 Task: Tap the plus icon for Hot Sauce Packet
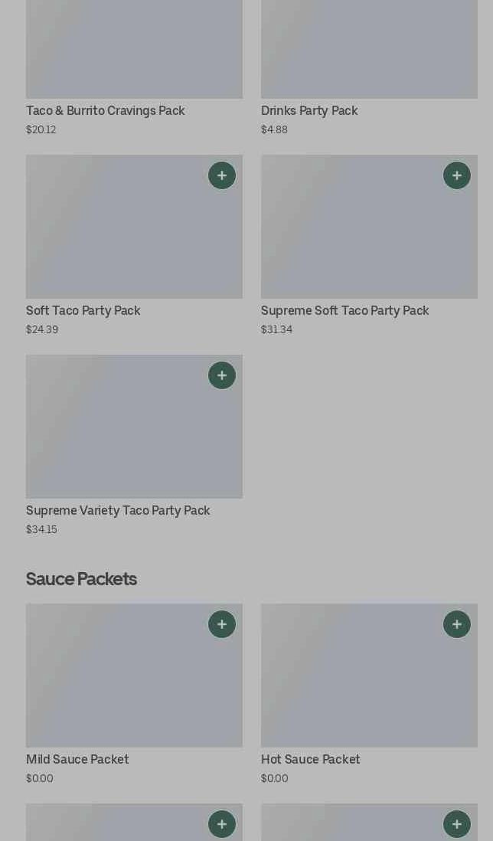pos(457,624)
